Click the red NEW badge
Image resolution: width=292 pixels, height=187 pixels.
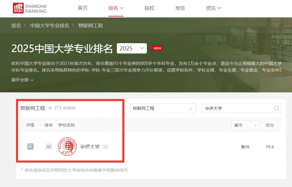tap(157, 48)
